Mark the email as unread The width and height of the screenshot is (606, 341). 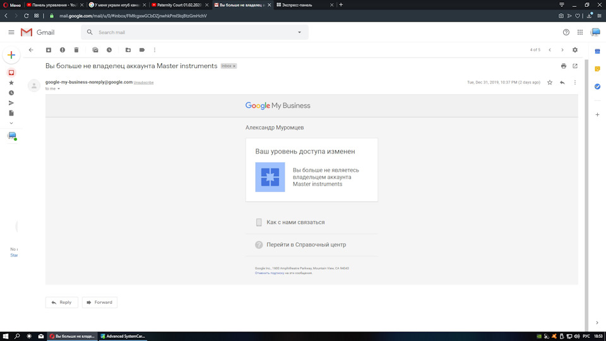[x=95, y=50]
